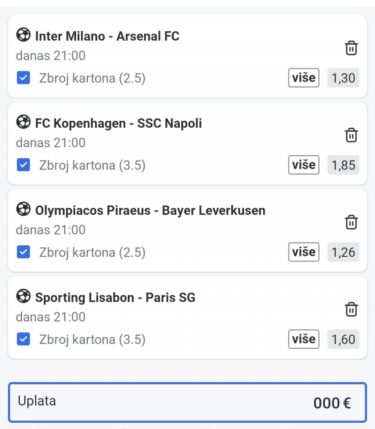Select odds 1,30 for Inter Milano match
The image size is (375, 429).
[343, 78]
